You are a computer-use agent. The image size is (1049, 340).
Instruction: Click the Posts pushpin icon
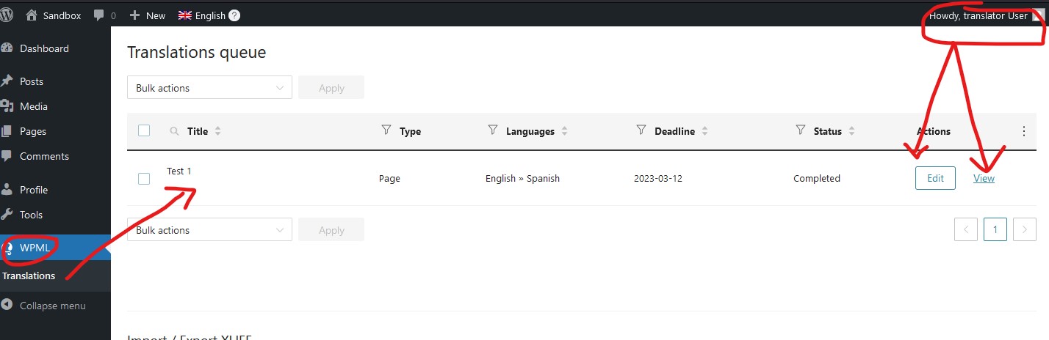point(7,81)
